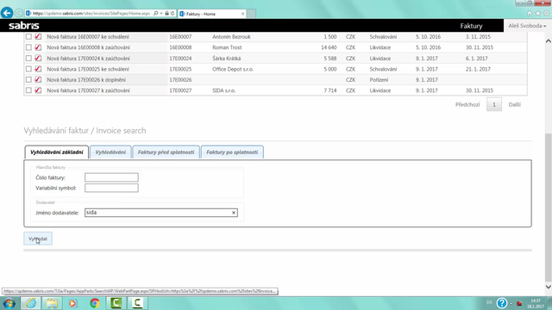The width and height of the screenshot is (552, 310).
Task: Click the Další pagination link
Action: tap(514, 104)
